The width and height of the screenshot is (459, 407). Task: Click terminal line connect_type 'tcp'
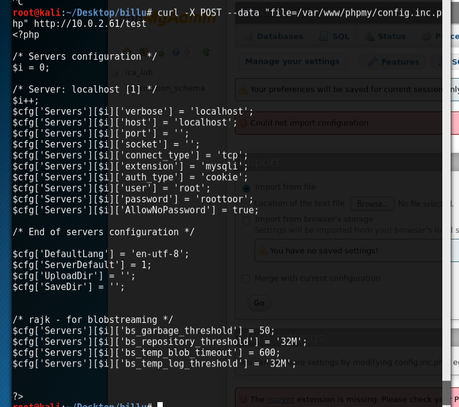pos(131,155)
